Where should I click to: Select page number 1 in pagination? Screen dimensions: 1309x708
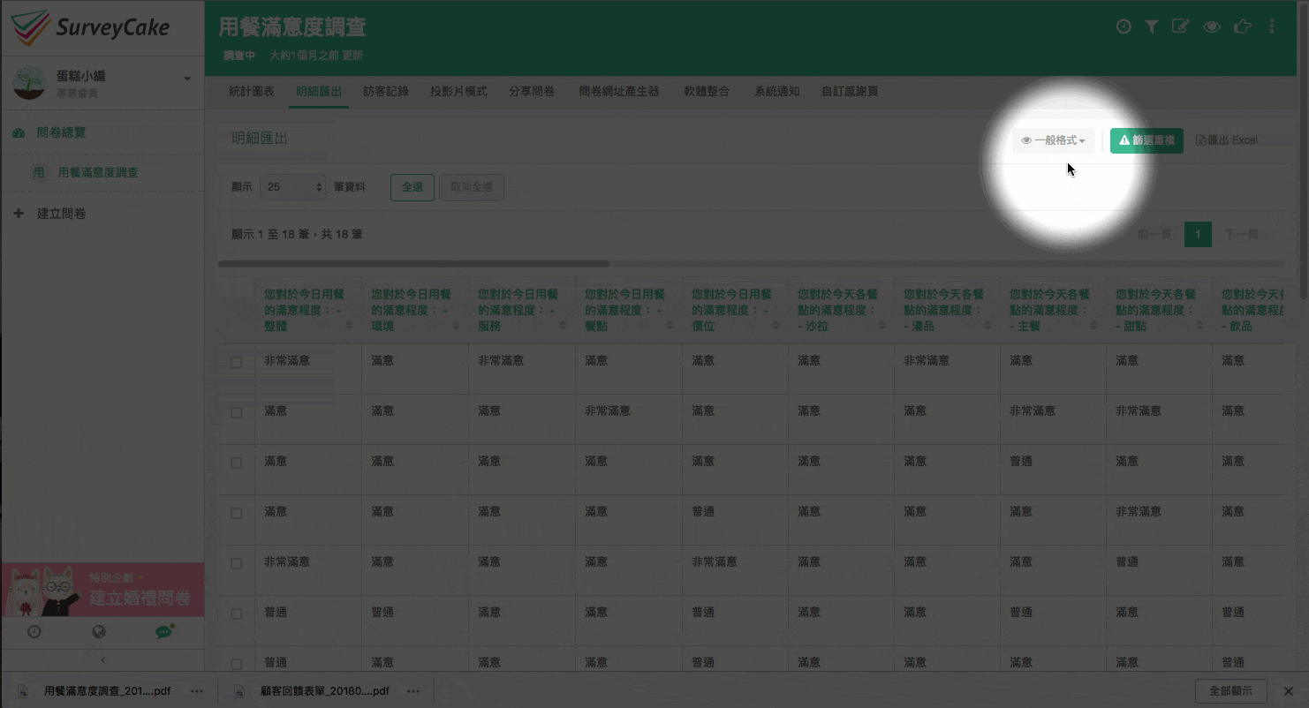coord(1198,235)
